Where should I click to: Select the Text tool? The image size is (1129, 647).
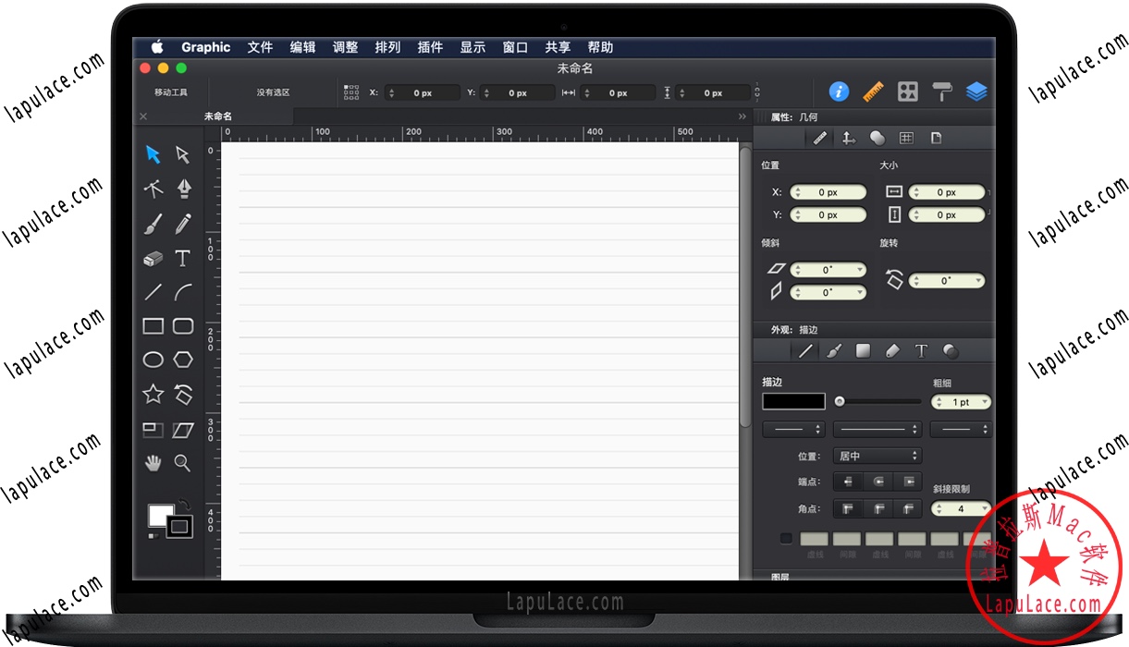tap(182, 260)
